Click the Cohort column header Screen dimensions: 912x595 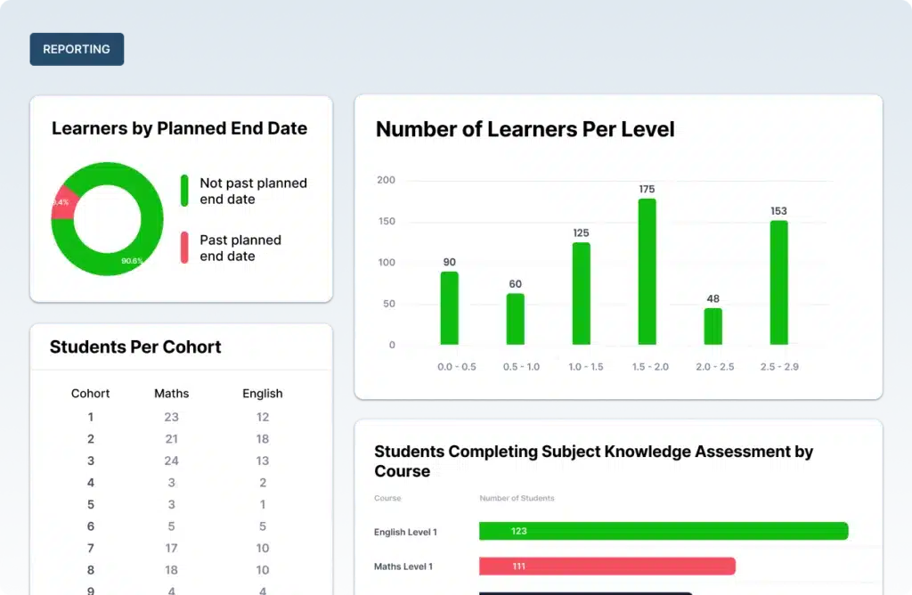coord(91,393)
